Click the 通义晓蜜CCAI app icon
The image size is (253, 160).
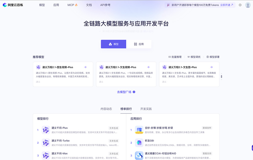tap(139, 155)
